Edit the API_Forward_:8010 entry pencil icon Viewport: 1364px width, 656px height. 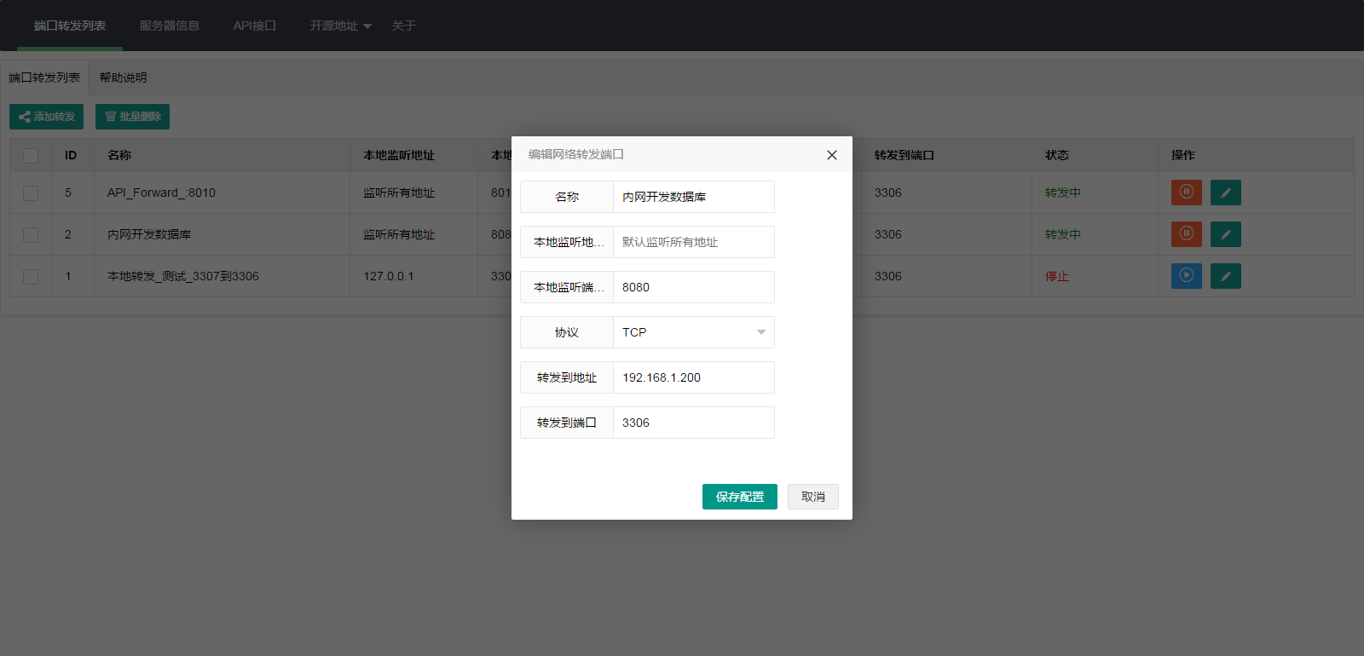(x=1225, y=193)
